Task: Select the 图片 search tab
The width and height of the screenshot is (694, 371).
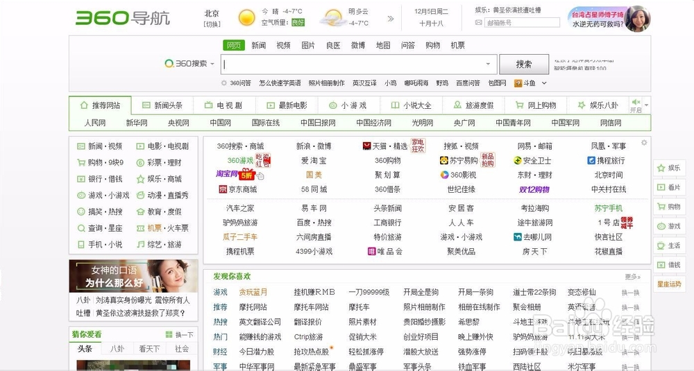Action: (308, 45)
